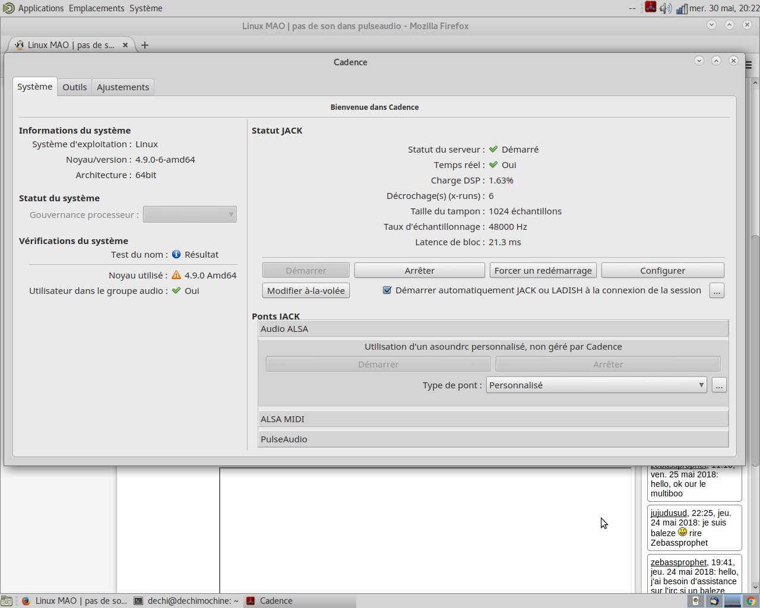The width and height of the screenshot is (760, 608).
Task: Open the jujudusud user link
Action: pyautogui.click(x=669, y=513)
